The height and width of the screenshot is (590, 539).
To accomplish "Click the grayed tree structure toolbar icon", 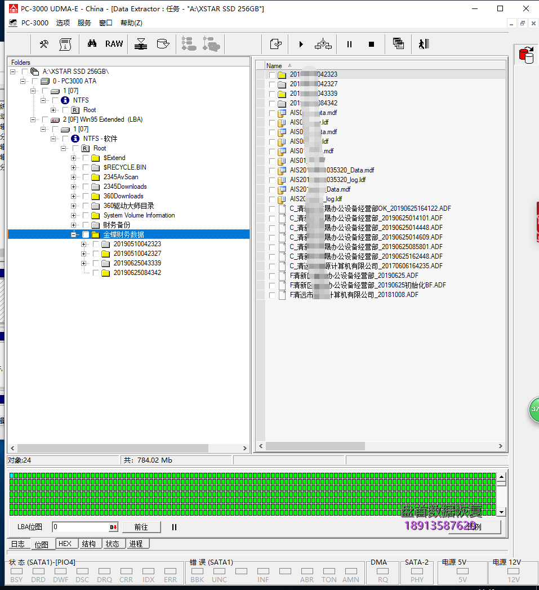I will click(x=189, y=44).
